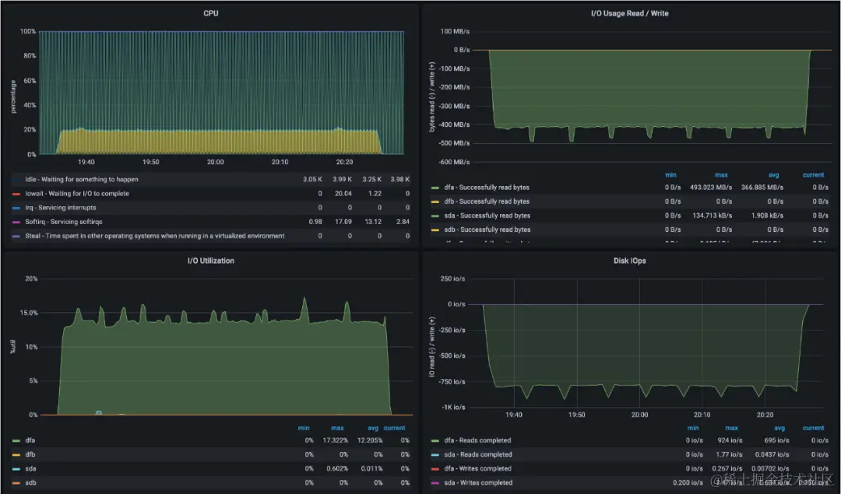
Task: Toggle 'dfb - Successfully read bytes' series
Action: coord(487,201)
